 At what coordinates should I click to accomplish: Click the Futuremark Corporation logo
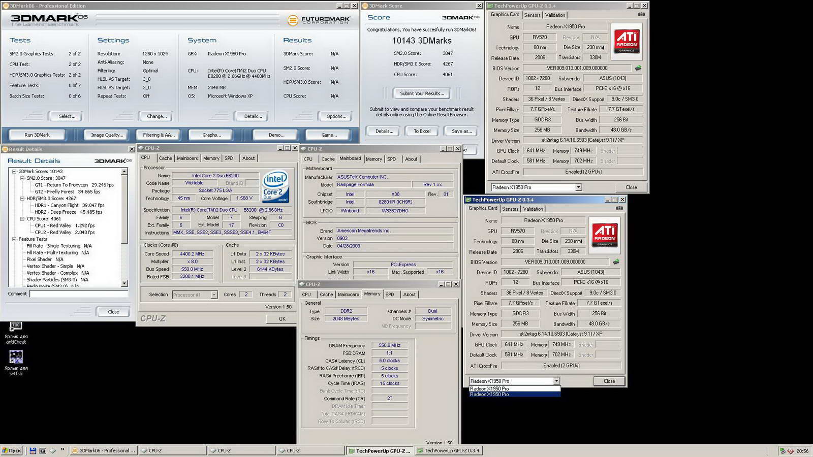318,20
